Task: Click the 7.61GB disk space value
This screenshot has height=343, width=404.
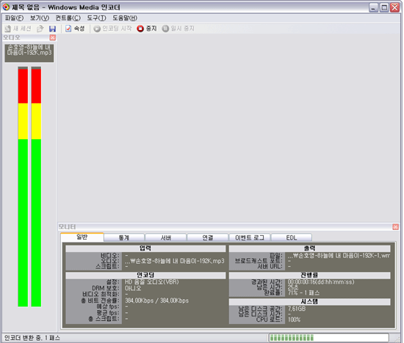Action: [297, 309]
